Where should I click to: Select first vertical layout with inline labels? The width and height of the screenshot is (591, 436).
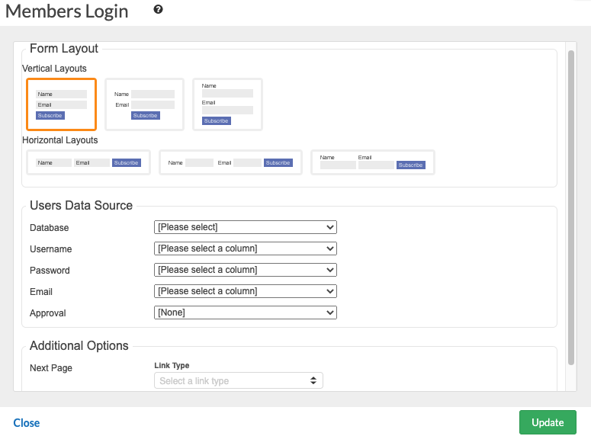pos(61,104)
